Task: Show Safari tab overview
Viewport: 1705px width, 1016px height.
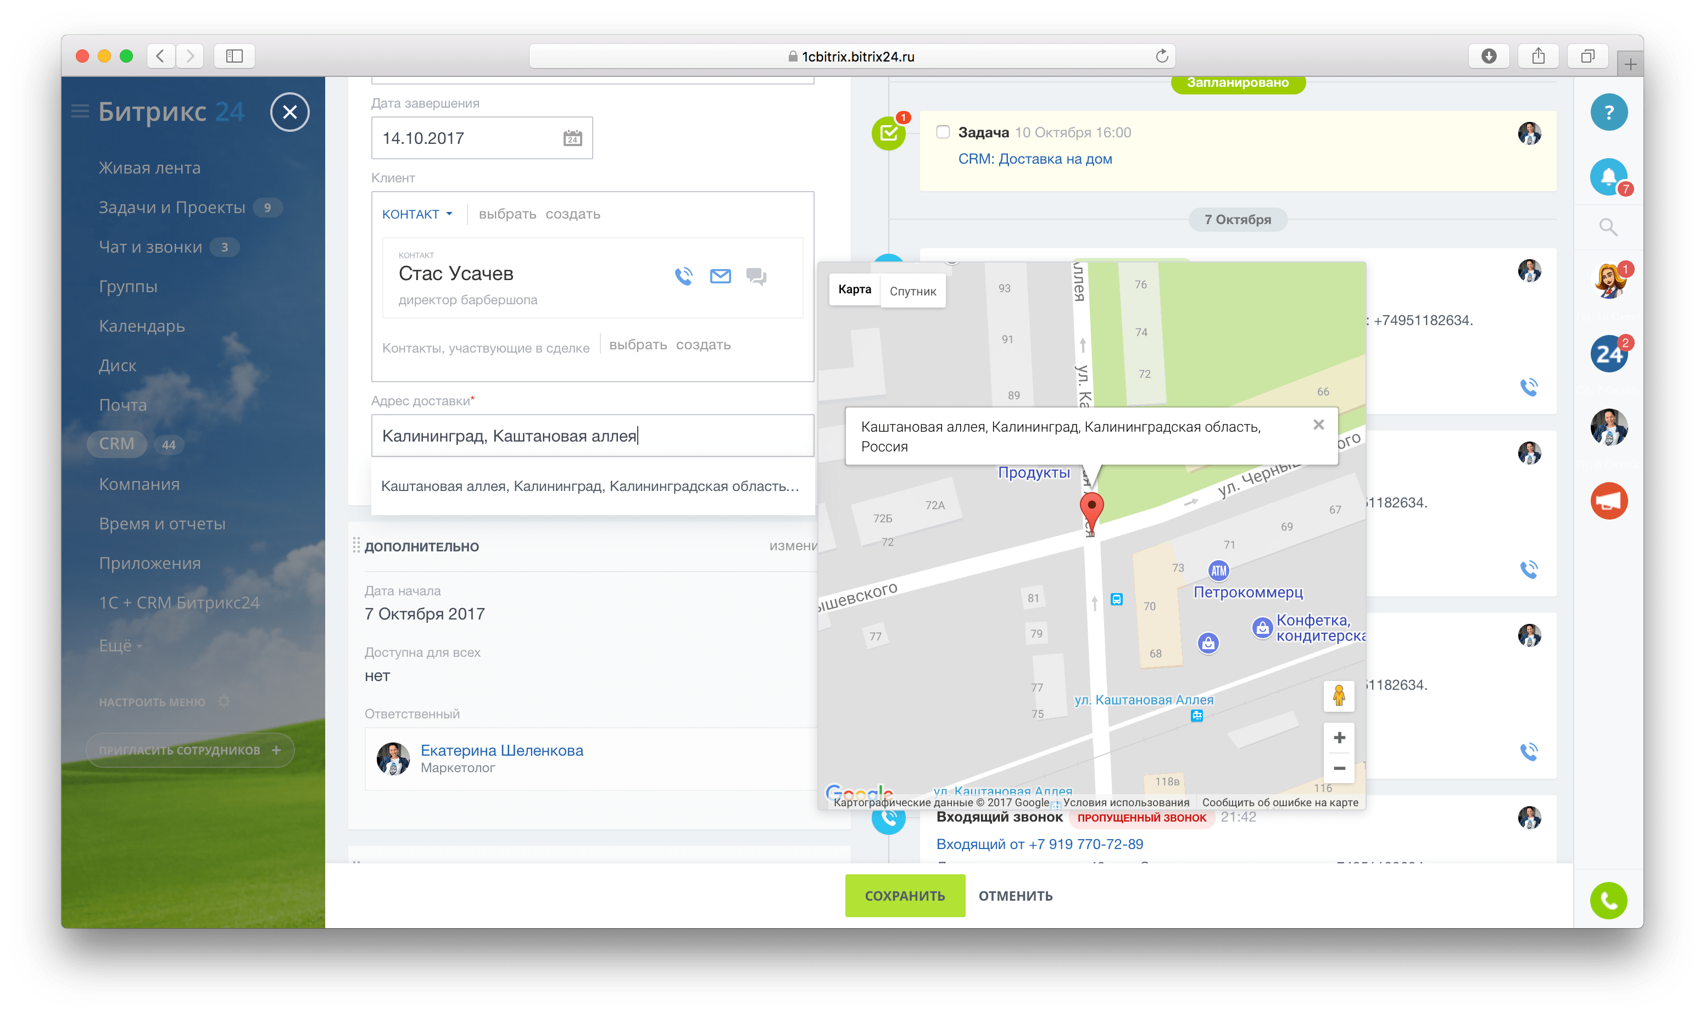Action: [x=1587, y=56]
